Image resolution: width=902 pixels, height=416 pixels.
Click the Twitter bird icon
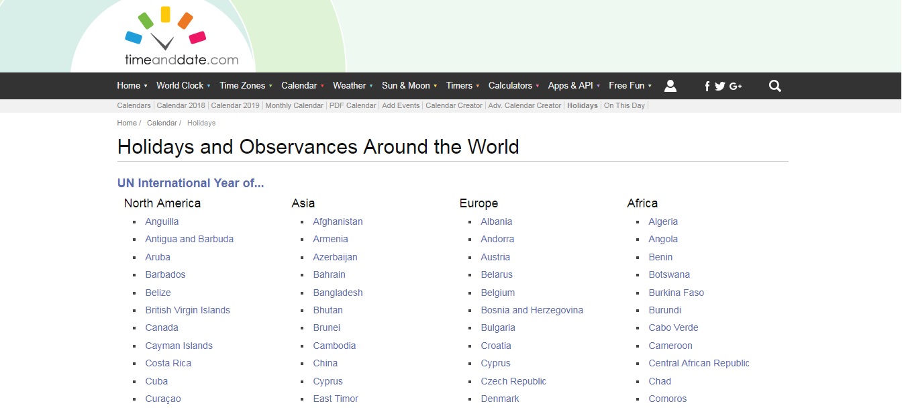point(720,86)
